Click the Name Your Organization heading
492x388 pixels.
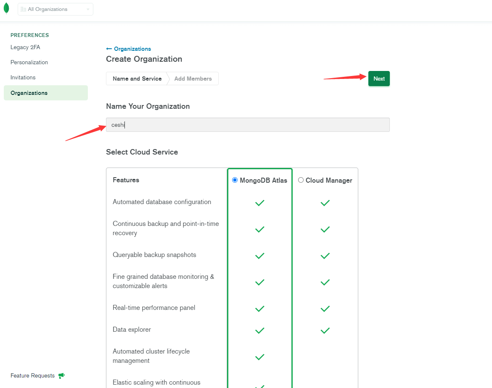pos(148,106)
